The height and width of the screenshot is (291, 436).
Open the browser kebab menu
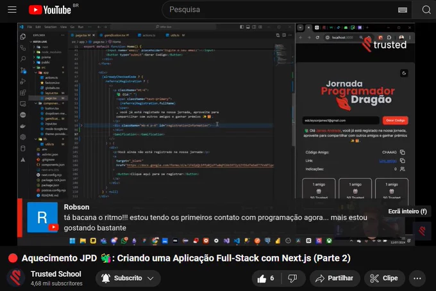pos(410,38)
